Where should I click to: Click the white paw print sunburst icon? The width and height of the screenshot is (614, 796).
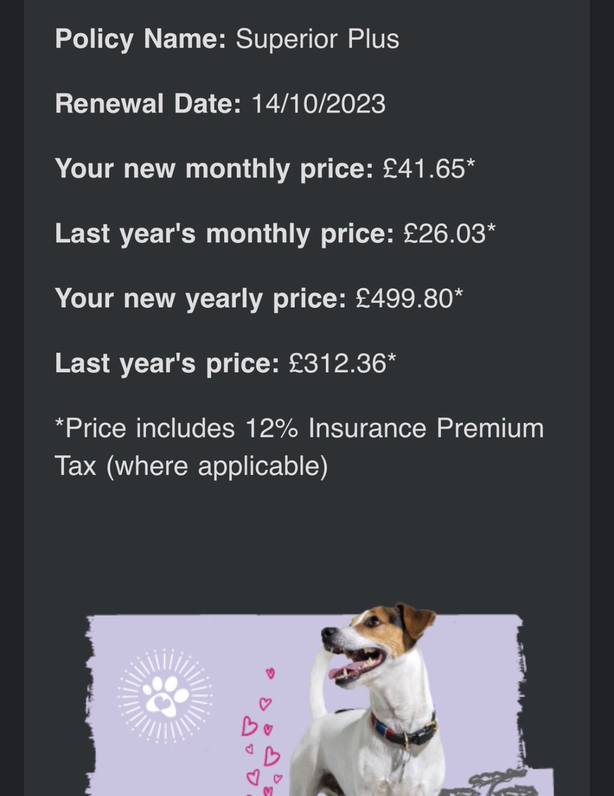165,696
